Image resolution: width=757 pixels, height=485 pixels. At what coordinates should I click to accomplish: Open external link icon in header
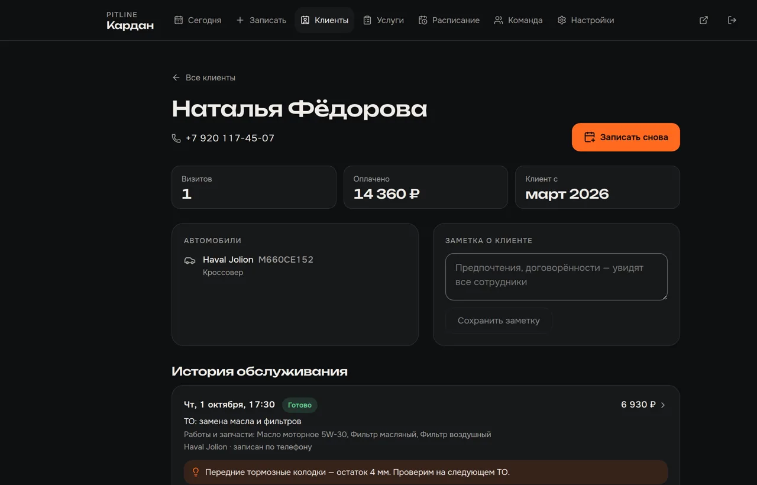tap(704, 20)
